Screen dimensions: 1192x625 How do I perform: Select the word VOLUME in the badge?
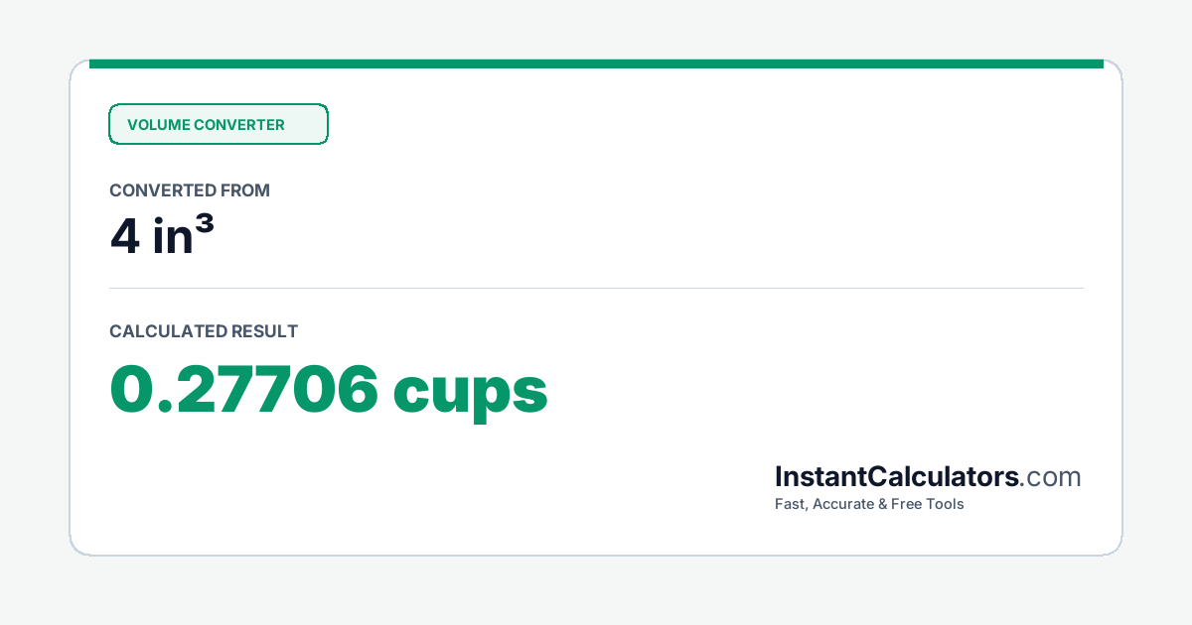pyautogui.click(x=158, y=125)
